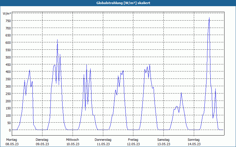Click the 300 y-axis value
The width and height of the screenshot is (236, 147).
(x=8, y=87)
